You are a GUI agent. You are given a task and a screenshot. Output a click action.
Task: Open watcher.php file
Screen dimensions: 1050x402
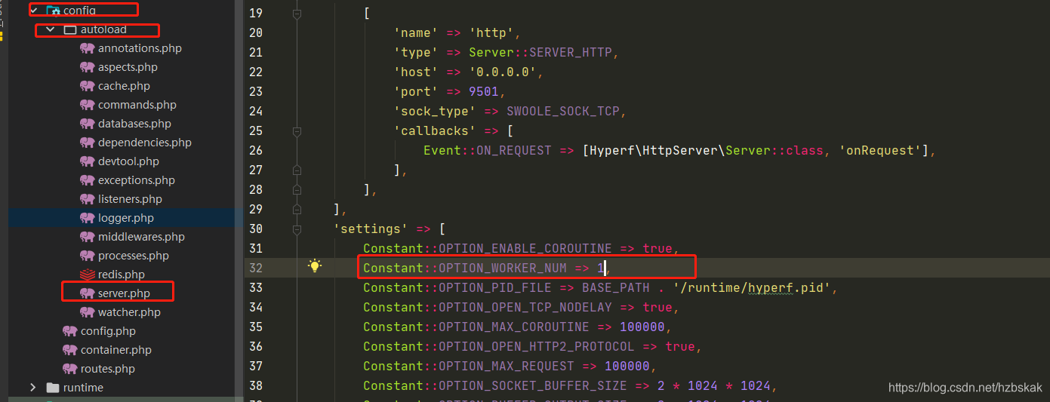tap(129, 312)
